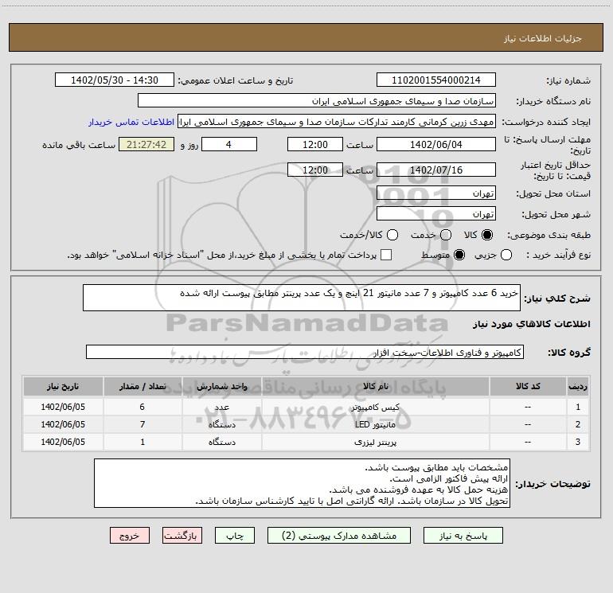Click the remaining days field showing 4

pos(229,144)
